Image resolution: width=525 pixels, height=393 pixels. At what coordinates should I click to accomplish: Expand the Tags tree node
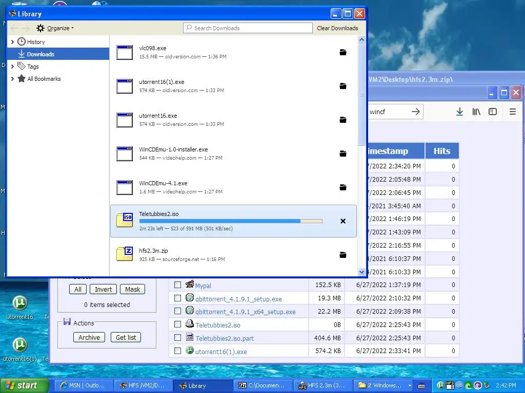(x=12, y=67)
